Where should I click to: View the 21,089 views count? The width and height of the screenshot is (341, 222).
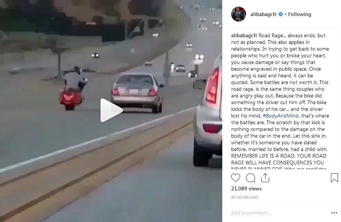(x=246, y=189)
